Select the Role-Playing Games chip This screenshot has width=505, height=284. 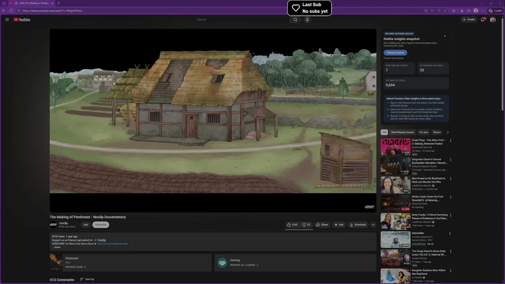click(402, 132)
